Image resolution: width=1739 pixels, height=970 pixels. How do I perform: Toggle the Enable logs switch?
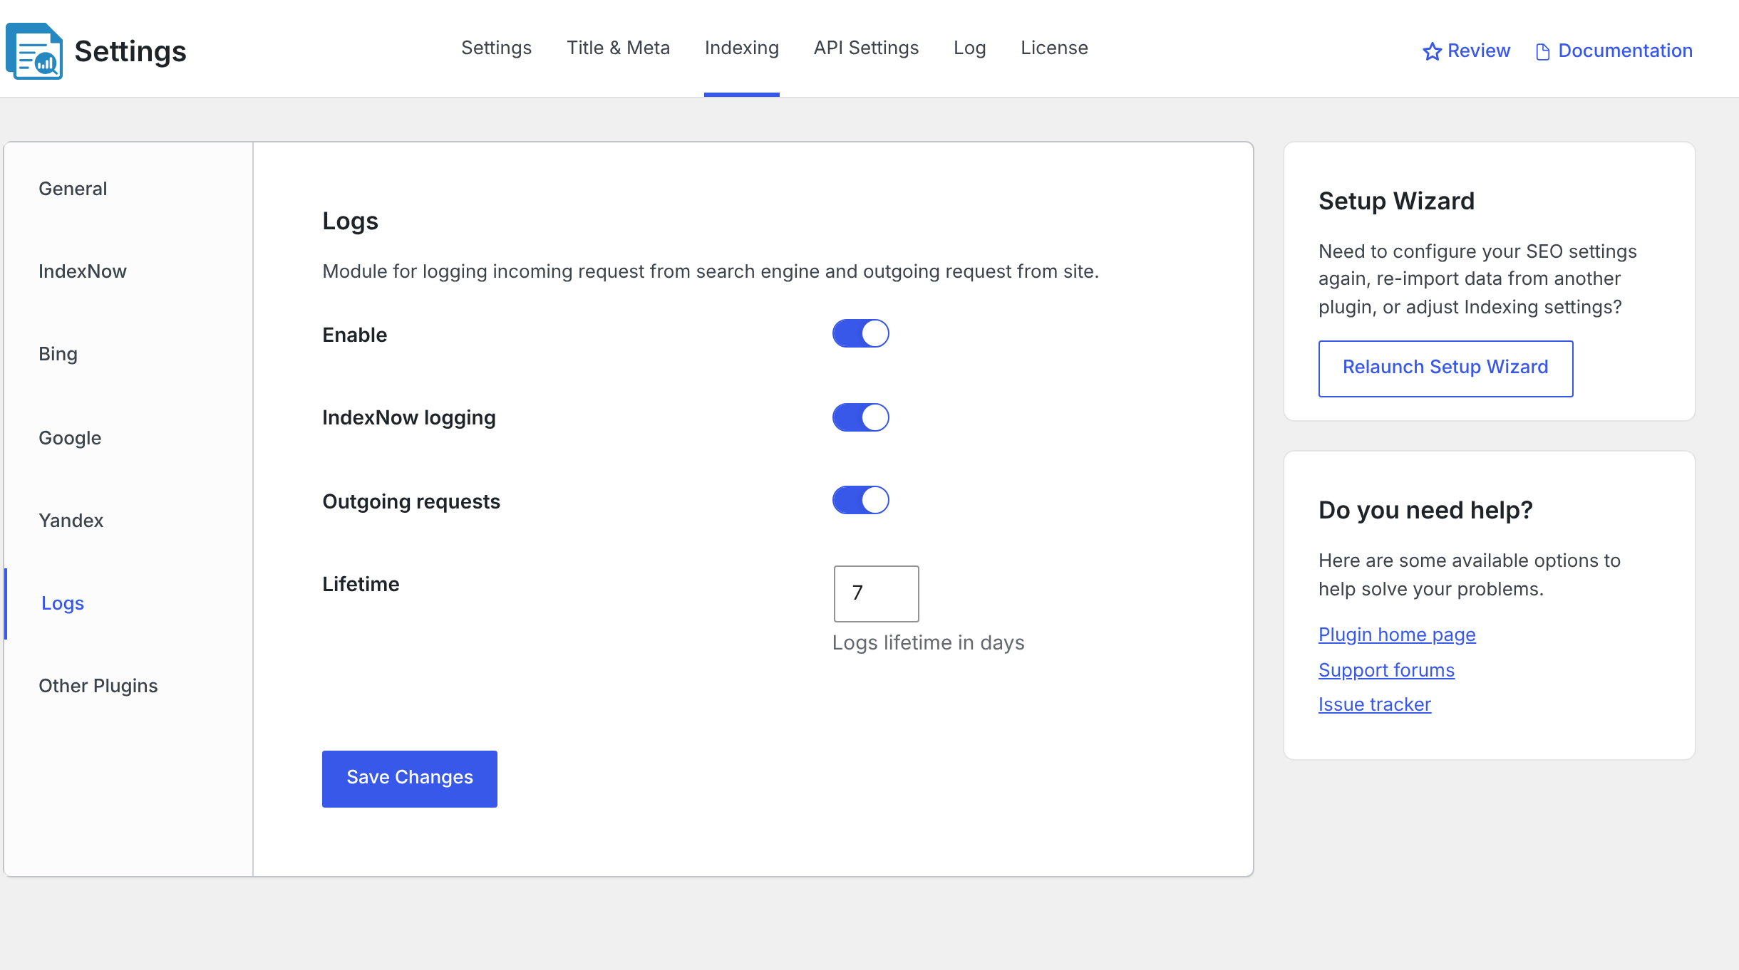(x=860, y=333)
